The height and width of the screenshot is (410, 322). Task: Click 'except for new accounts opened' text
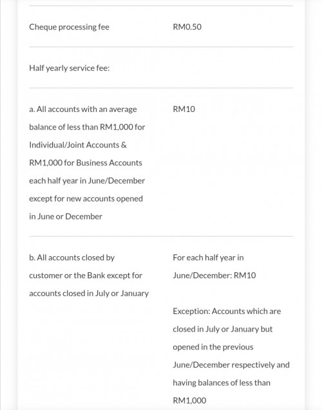86,199
